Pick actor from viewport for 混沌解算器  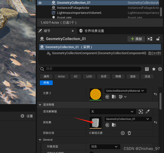[141, 112]
